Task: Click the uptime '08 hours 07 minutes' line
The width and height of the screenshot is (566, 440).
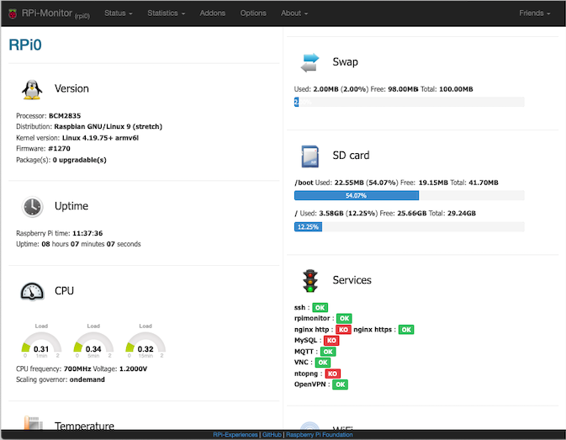Action: coord(78,244)
